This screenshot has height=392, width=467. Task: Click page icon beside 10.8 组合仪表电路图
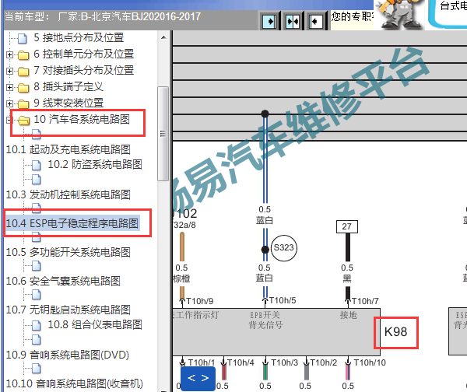click(x=37, y=325)
